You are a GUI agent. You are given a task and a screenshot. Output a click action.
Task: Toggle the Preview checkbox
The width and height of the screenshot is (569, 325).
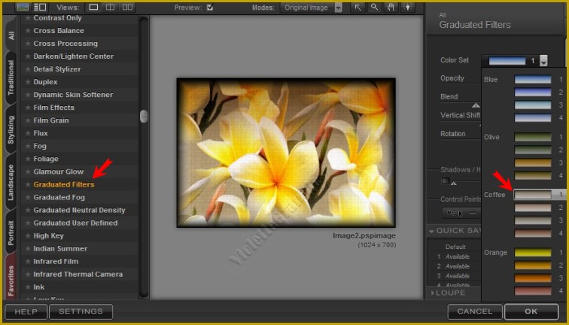click(210, 8)
